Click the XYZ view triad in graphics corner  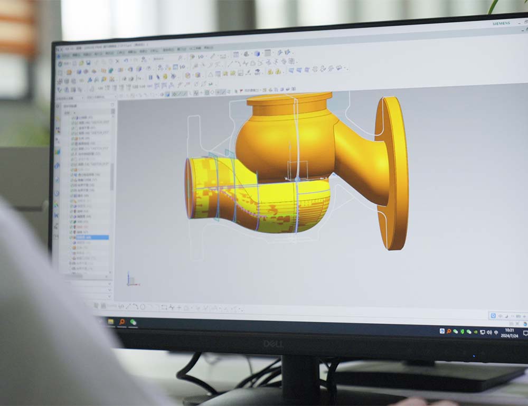coord(131,280)
